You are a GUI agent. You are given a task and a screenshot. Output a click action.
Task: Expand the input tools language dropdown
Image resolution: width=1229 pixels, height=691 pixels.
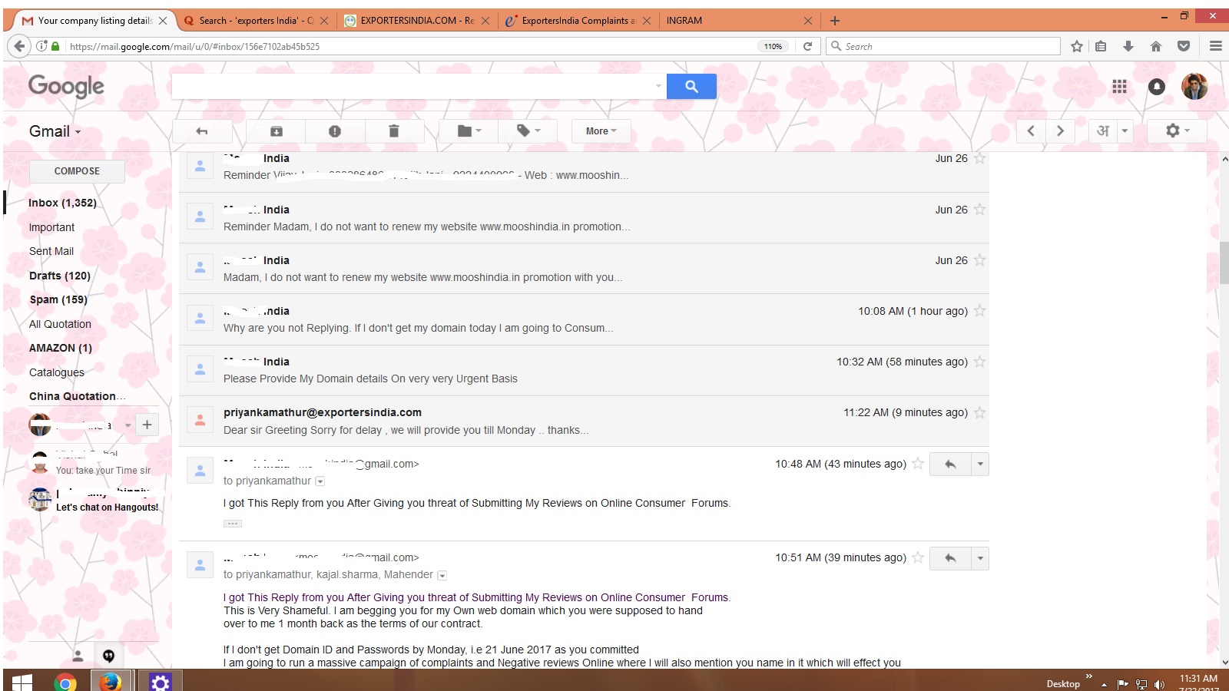(x=1125, y=131)
